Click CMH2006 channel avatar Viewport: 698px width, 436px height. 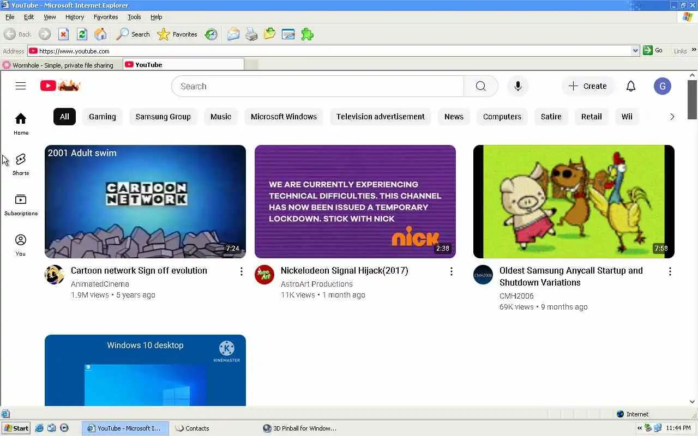(483, 275)
